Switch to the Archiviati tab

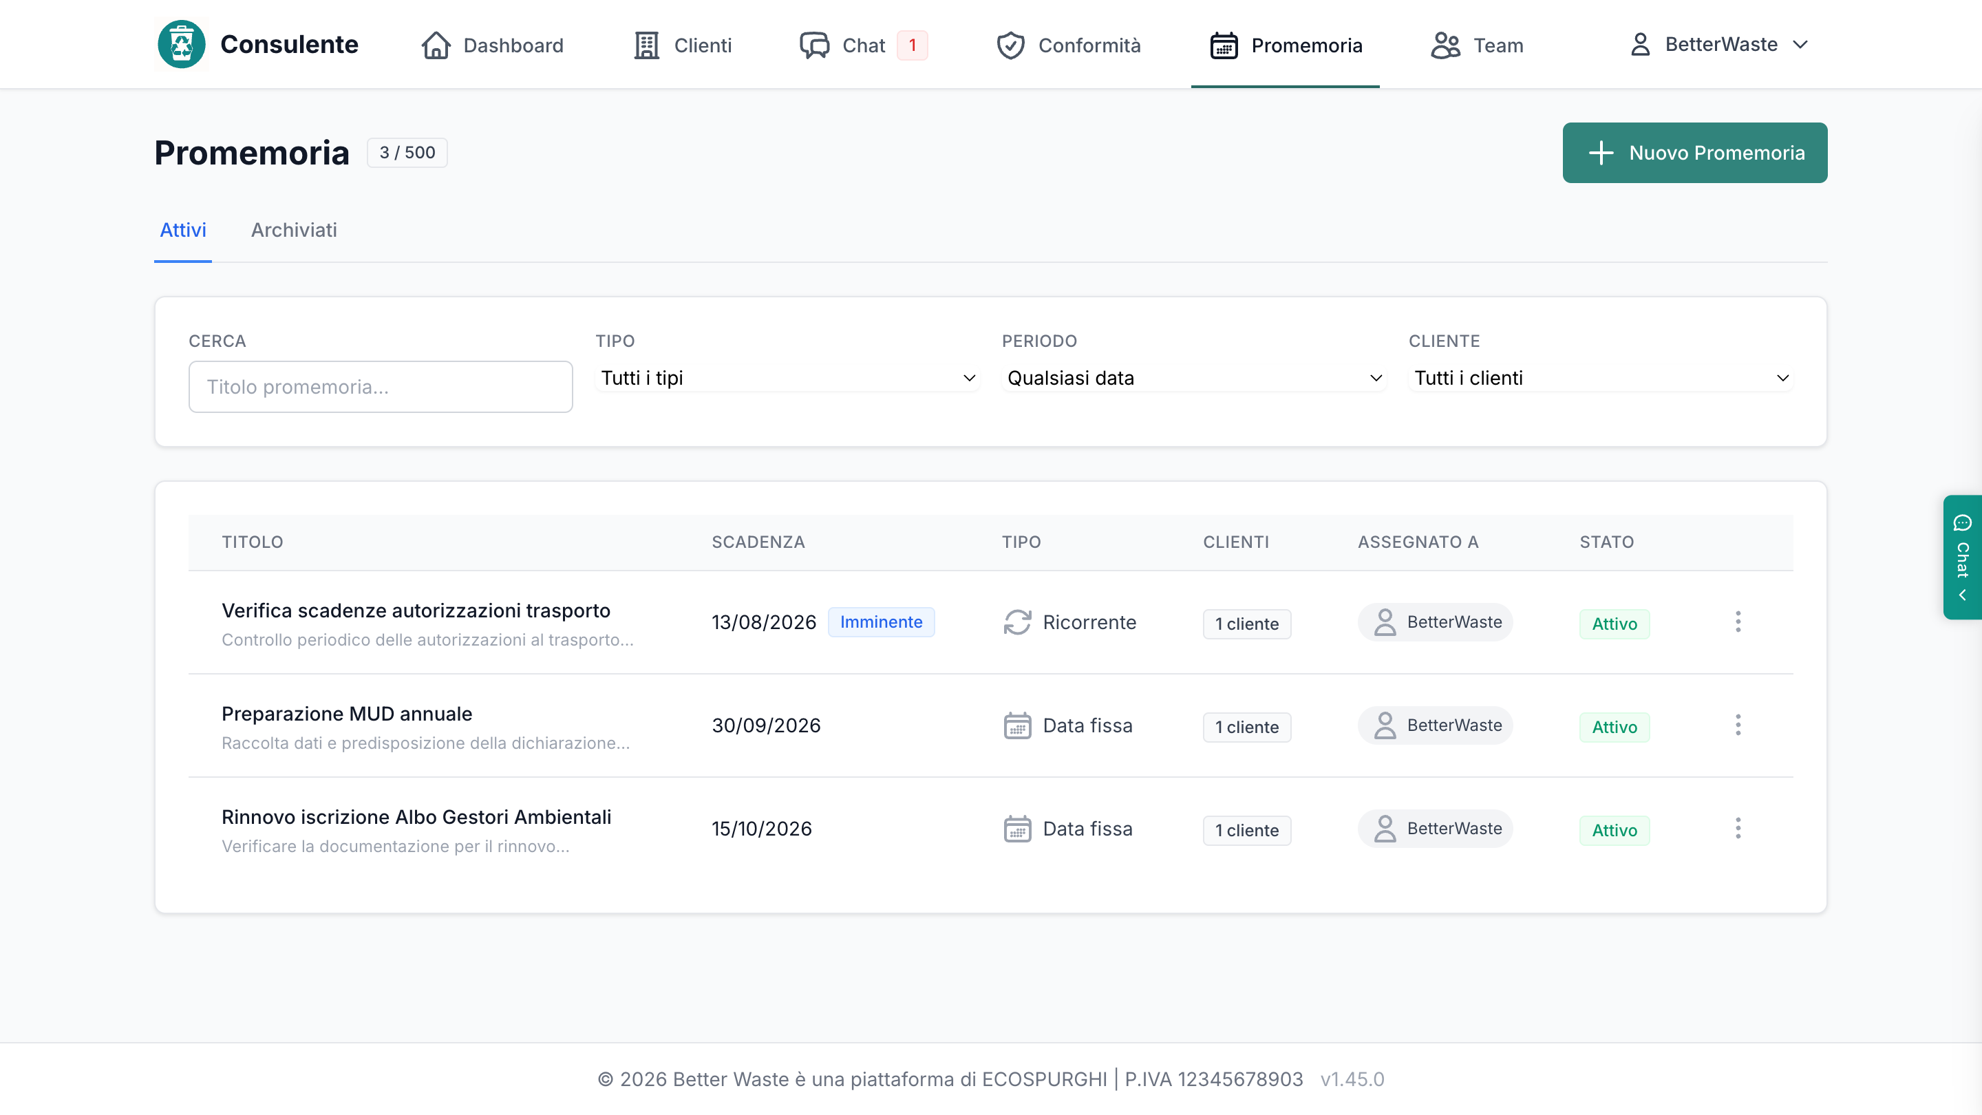294,230
